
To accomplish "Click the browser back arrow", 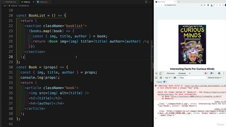I will tap(156, 5).
